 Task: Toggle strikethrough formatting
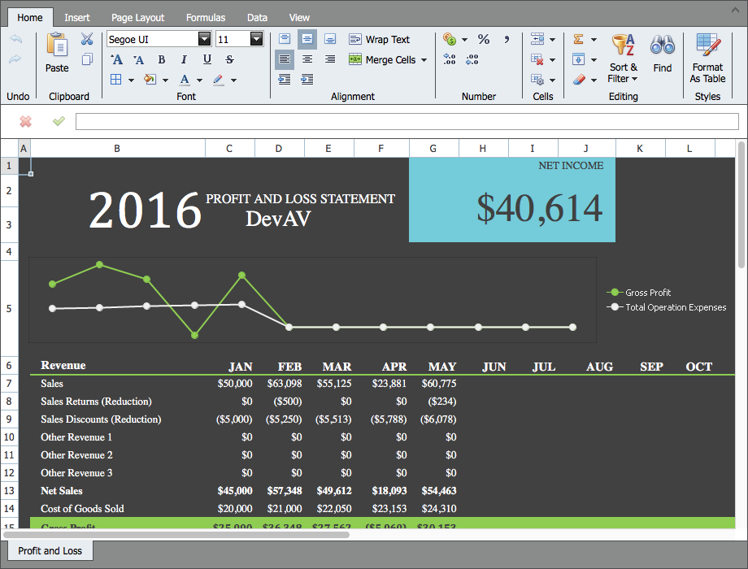(229, 59)
